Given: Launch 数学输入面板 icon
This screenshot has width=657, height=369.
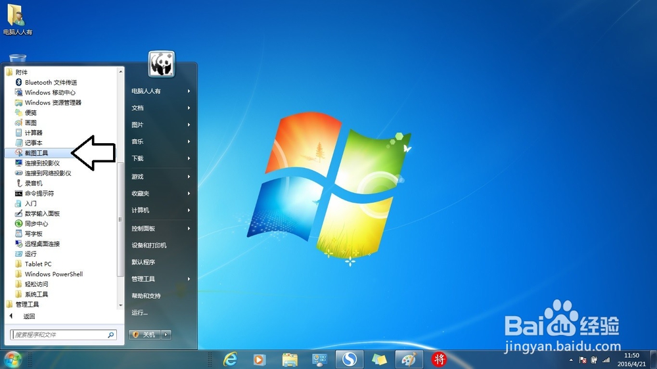Looking at the screenshot, I should 18,213.
